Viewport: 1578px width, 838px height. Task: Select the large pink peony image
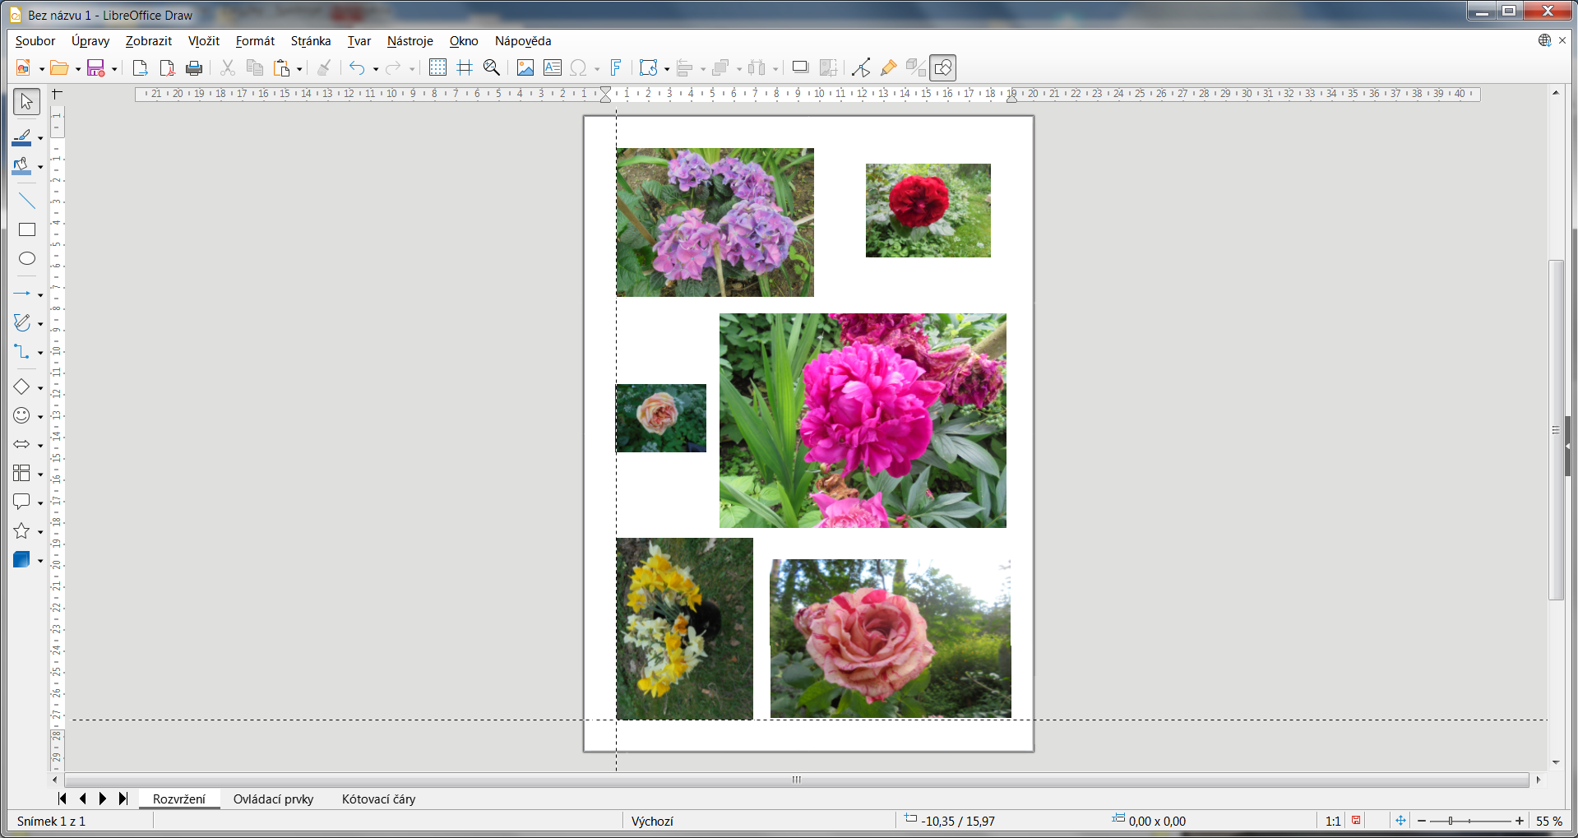(863, 420)
